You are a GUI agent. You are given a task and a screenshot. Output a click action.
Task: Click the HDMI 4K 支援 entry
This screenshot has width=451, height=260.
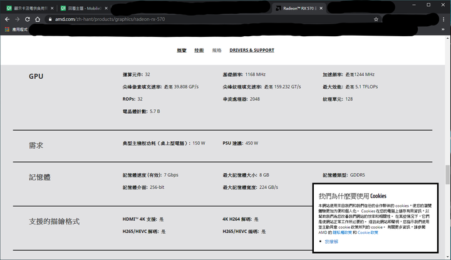tap(143, 219)
